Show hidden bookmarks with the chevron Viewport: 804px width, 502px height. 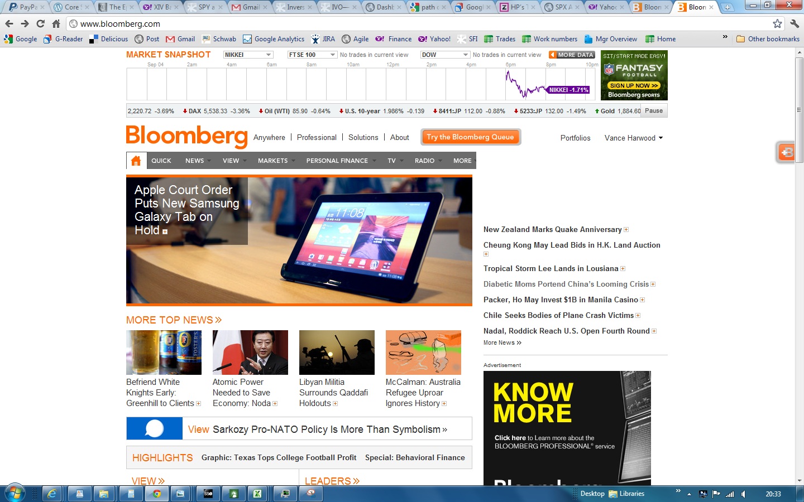coord(725,37)
